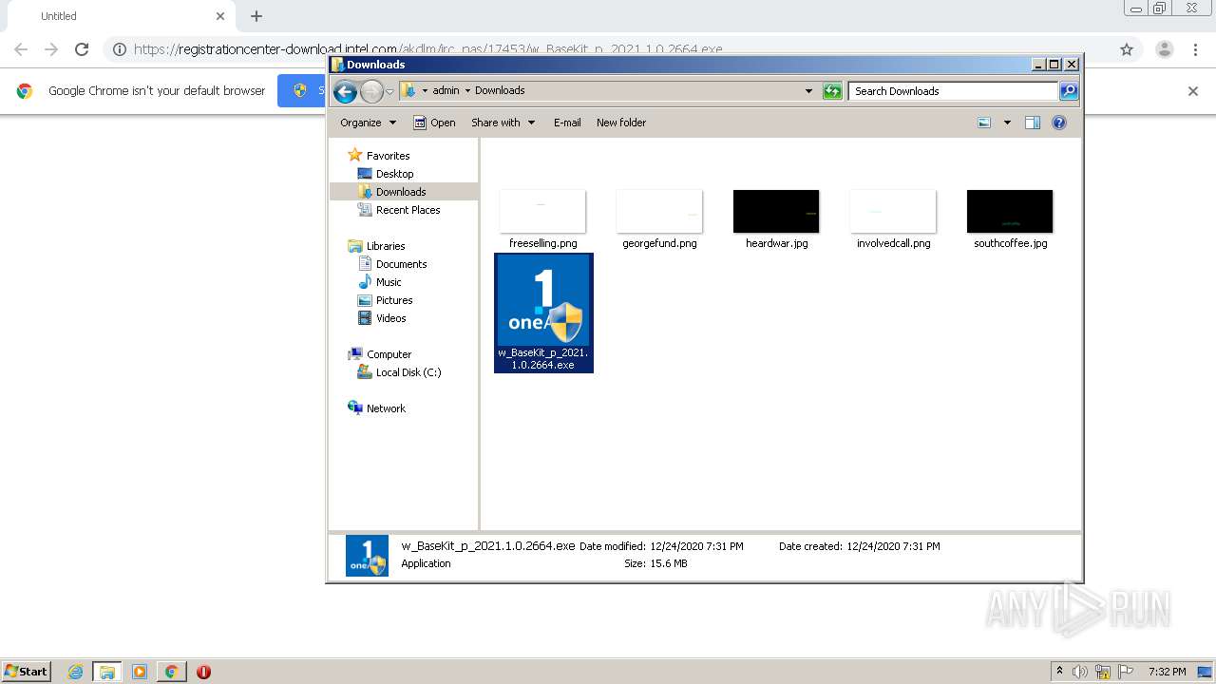Click the Explorer Back arrow button
The width and height of the screenshot is (1216, 684).
tap(346, 91)
